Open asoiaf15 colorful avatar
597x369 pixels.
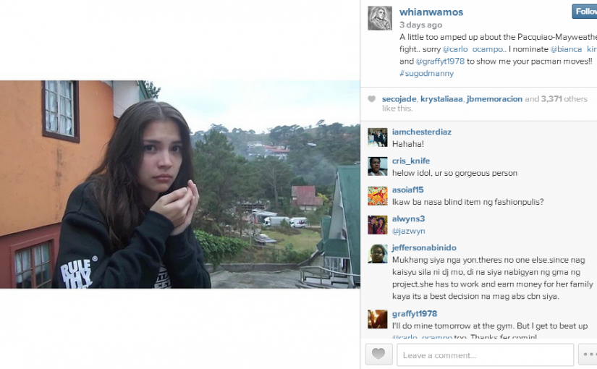(x=377, y=195)
